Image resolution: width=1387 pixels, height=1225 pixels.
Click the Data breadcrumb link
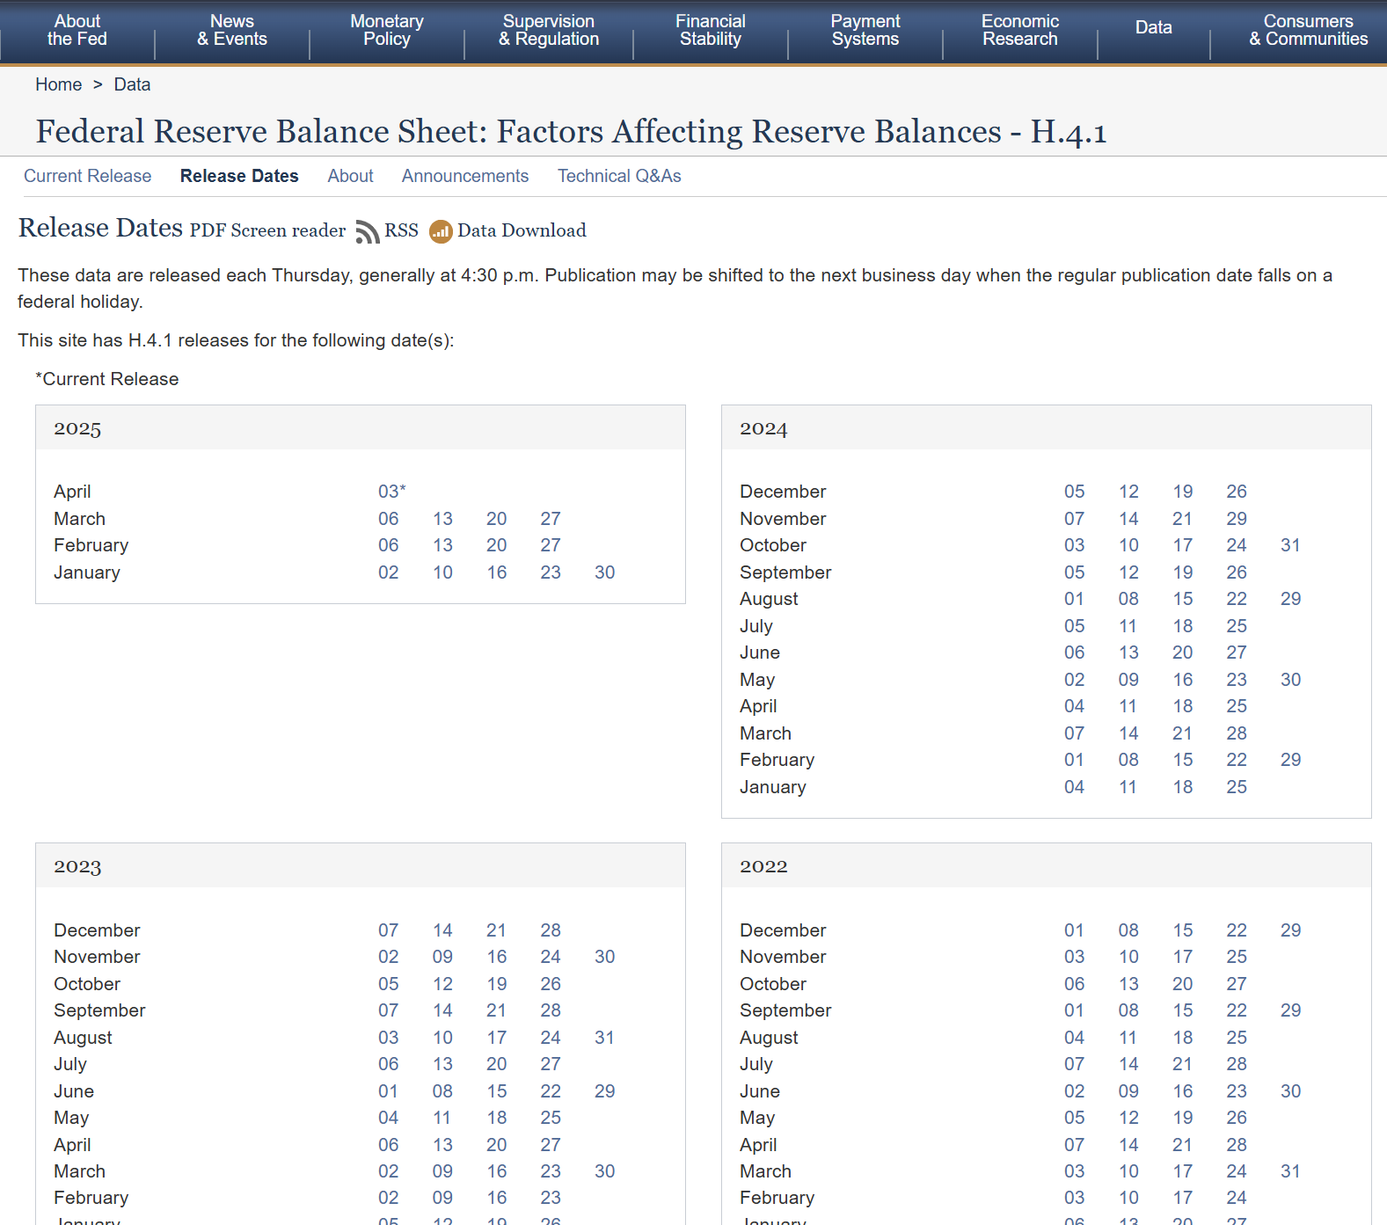[132, 84]
